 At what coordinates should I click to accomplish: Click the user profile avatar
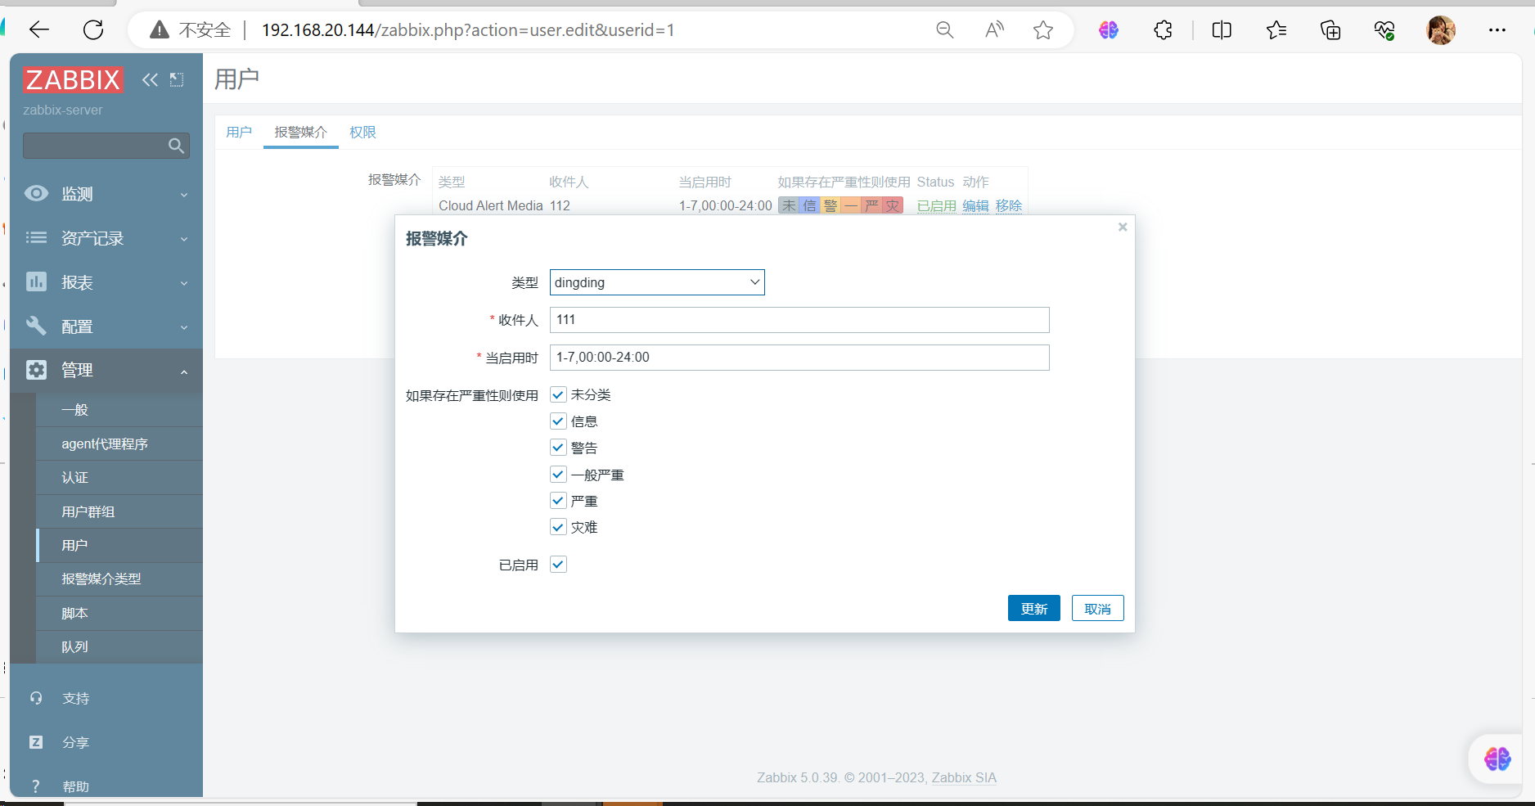point(1441,30)
